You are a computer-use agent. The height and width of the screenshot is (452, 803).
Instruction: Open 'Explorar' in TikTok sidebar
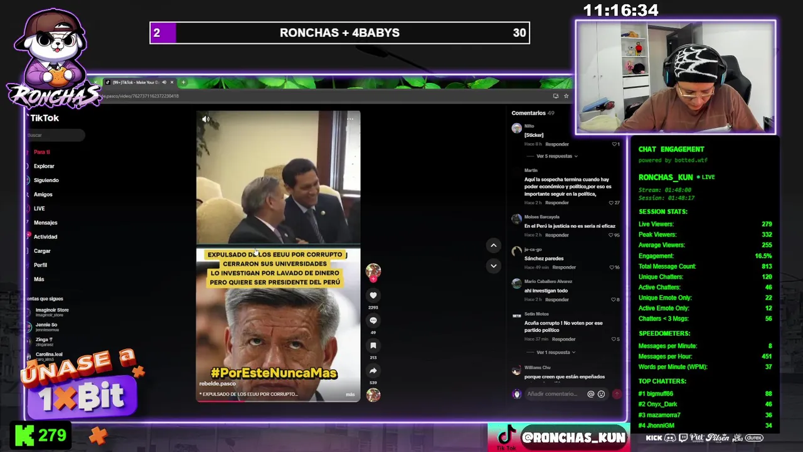click(x=44, y=166)
